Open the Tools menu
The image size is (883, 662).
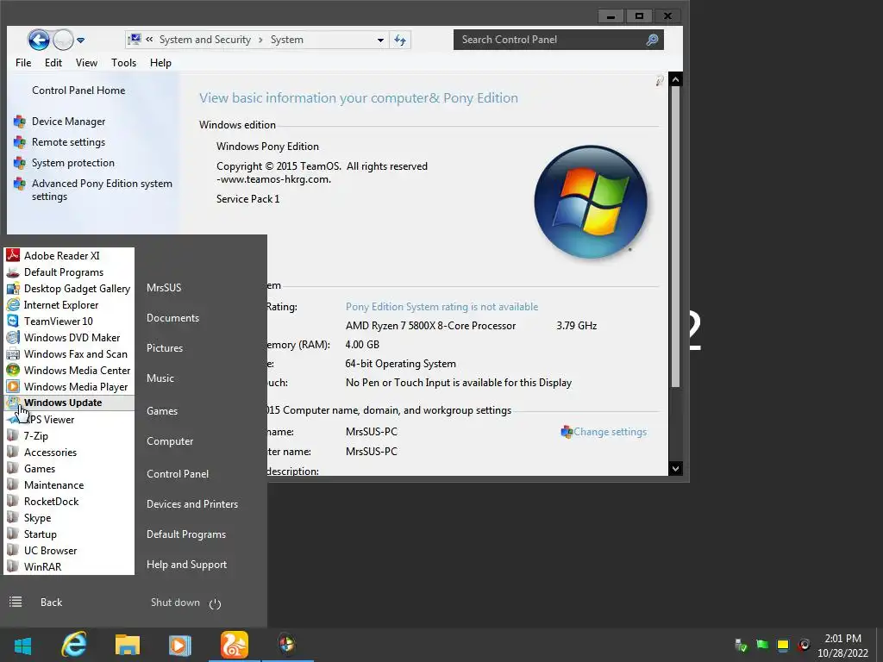point(124,63)
